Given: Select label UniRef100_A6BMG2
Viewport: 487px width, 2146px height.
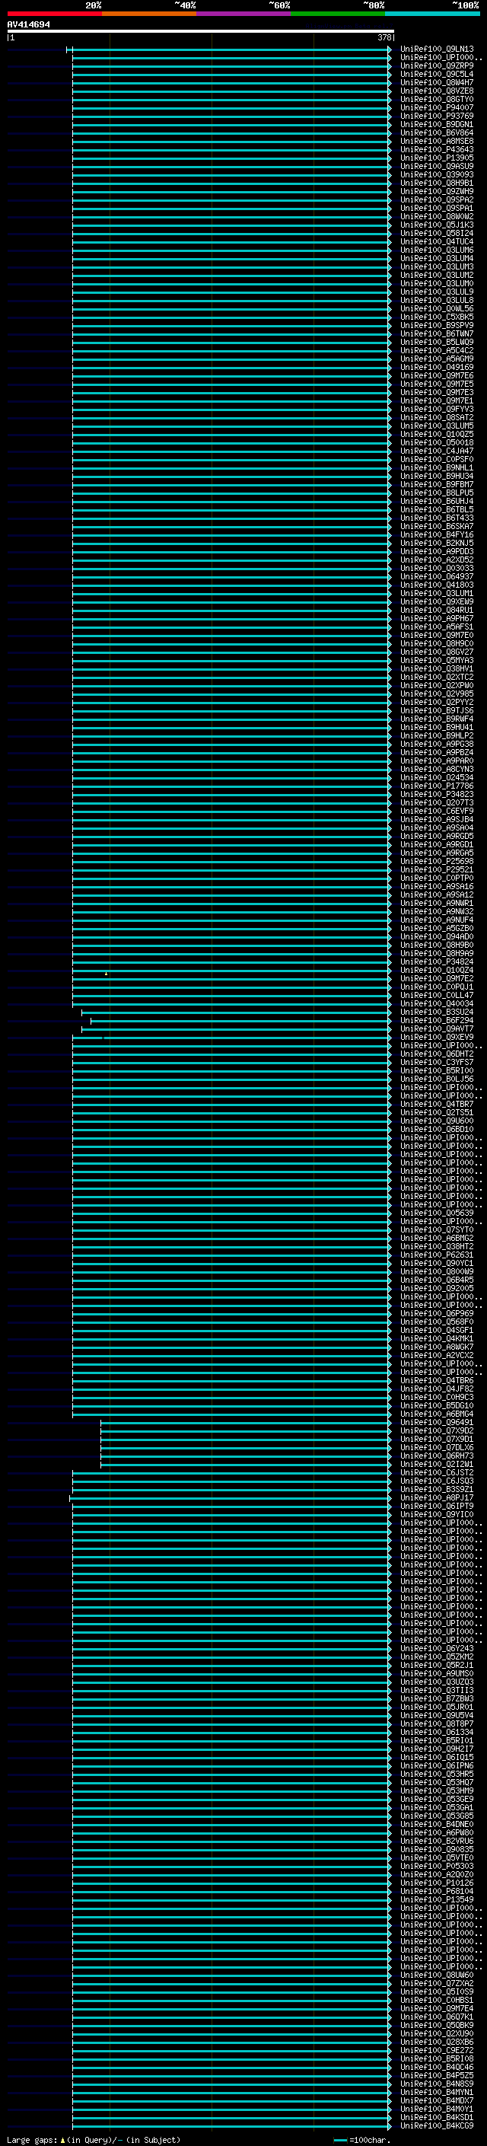Looking at the screenshot, I should coord(437,1238).
